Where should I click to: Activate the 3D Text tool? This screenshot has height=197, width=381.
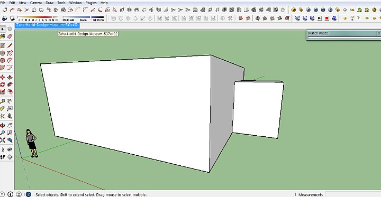(x=10, y=116)
